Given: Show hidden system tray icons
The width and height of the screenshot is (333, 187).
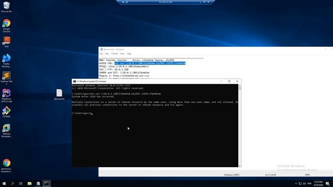Looking at the screenshot, I should (296, 183).
